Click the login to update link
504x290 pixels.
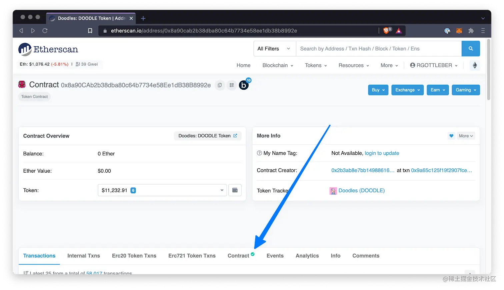click(x=382, y=153)
